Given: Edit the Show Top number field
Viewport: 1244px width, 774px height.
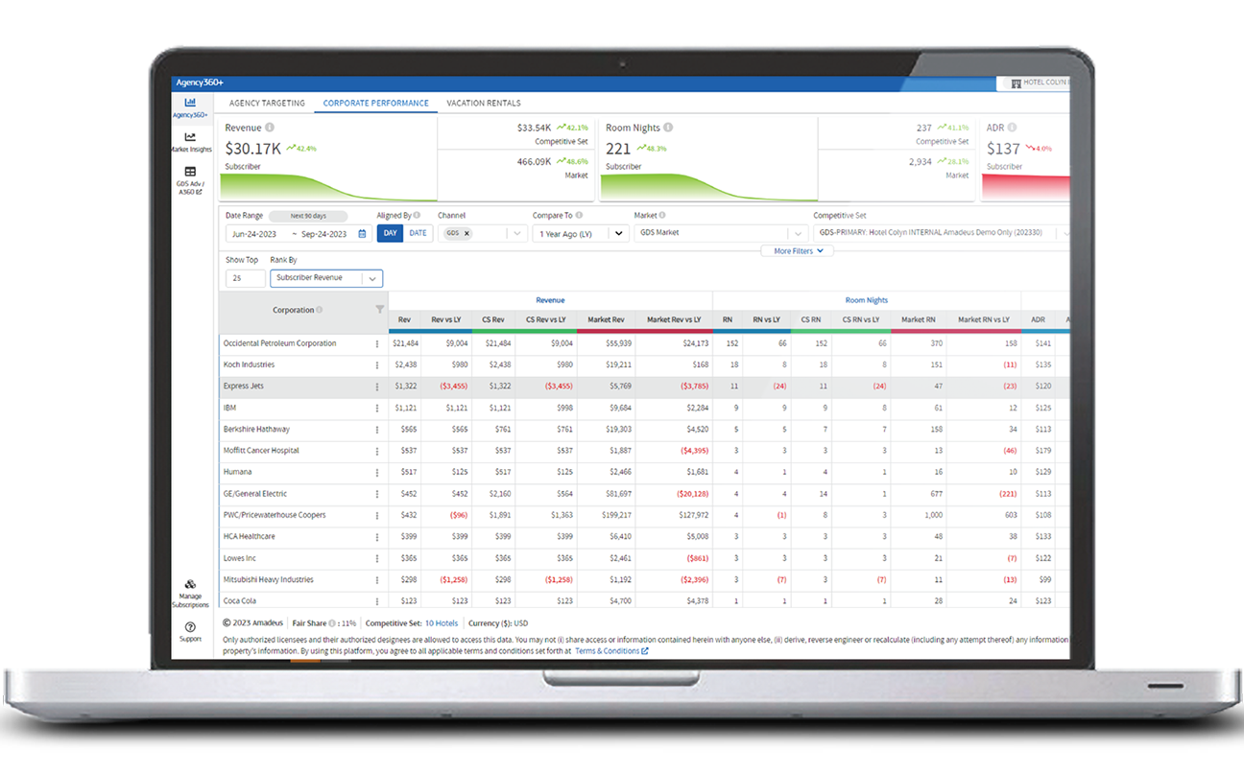Looking at the screenshot, I should click(245, 278).
